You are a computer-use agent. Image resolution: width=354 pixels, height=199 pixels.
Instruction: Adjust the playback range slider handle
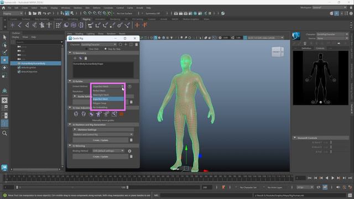pos(127,187)
